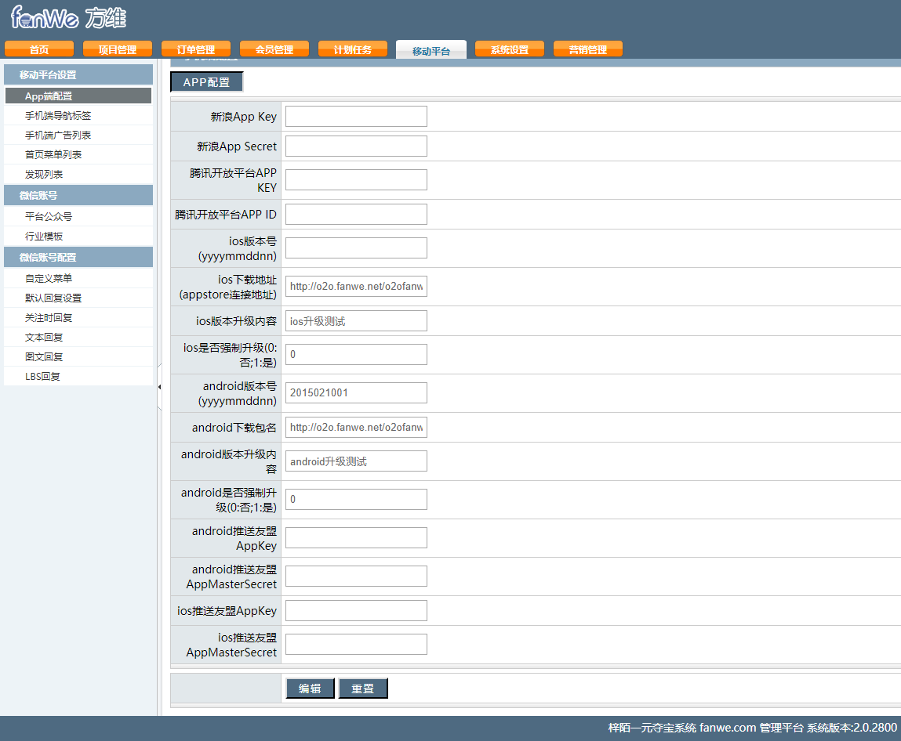Viewport: 901px width, 741px height.
Task: Select App端配置 in the sidebar
Action: [x=78, y=96]
